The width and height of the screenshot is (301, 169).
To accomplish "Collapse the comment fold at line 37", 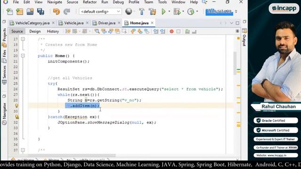I will point(23,150).
